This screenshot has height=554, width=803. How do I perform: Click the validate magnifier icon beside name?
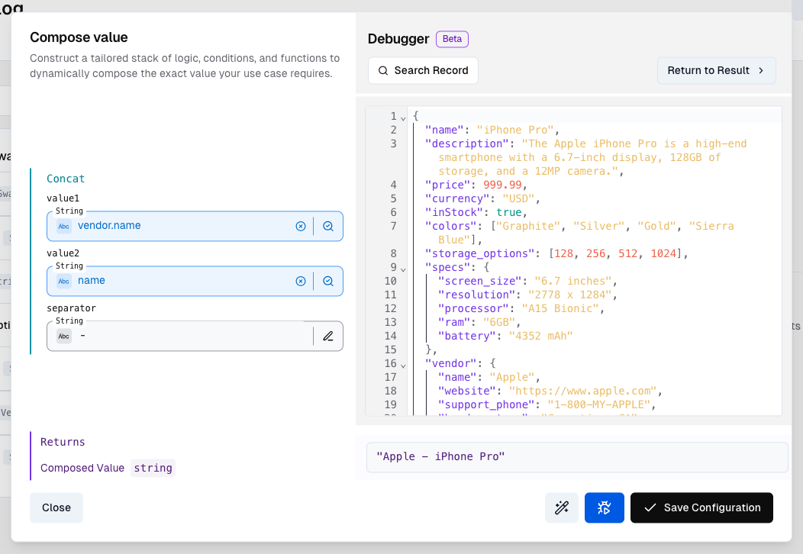[328, 280]
